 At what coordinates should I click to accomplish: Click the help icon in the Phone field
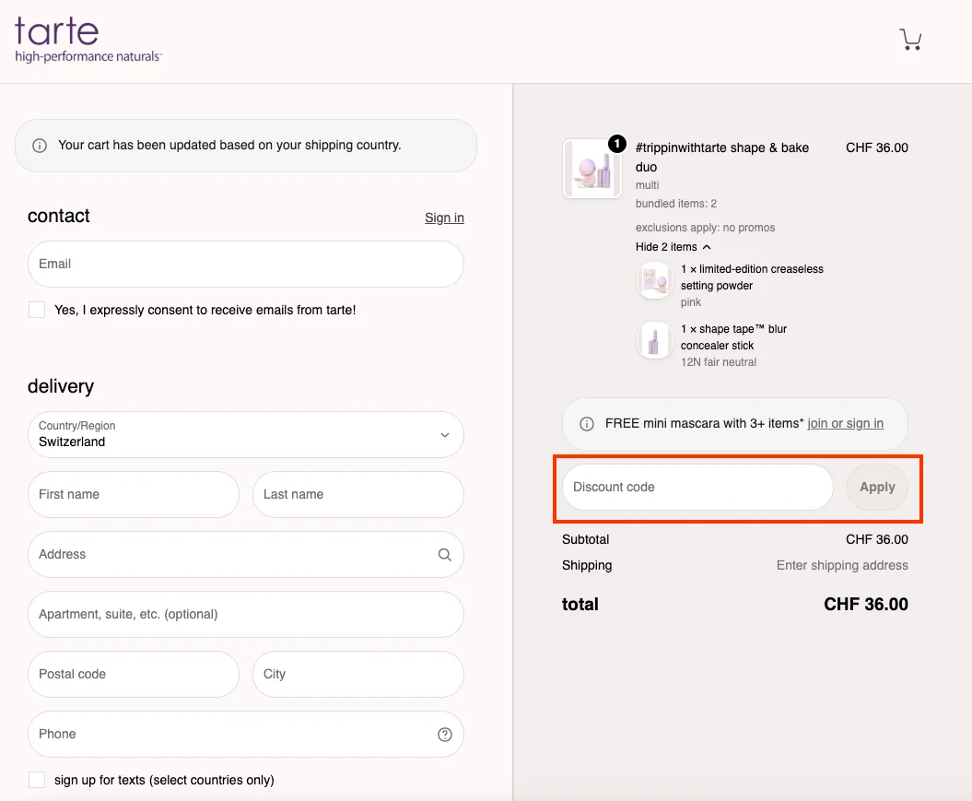pyautogui.click(x=445, y=734)
